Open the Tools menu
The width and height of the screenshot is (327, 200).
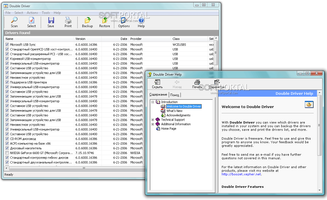tap(46, 13)
